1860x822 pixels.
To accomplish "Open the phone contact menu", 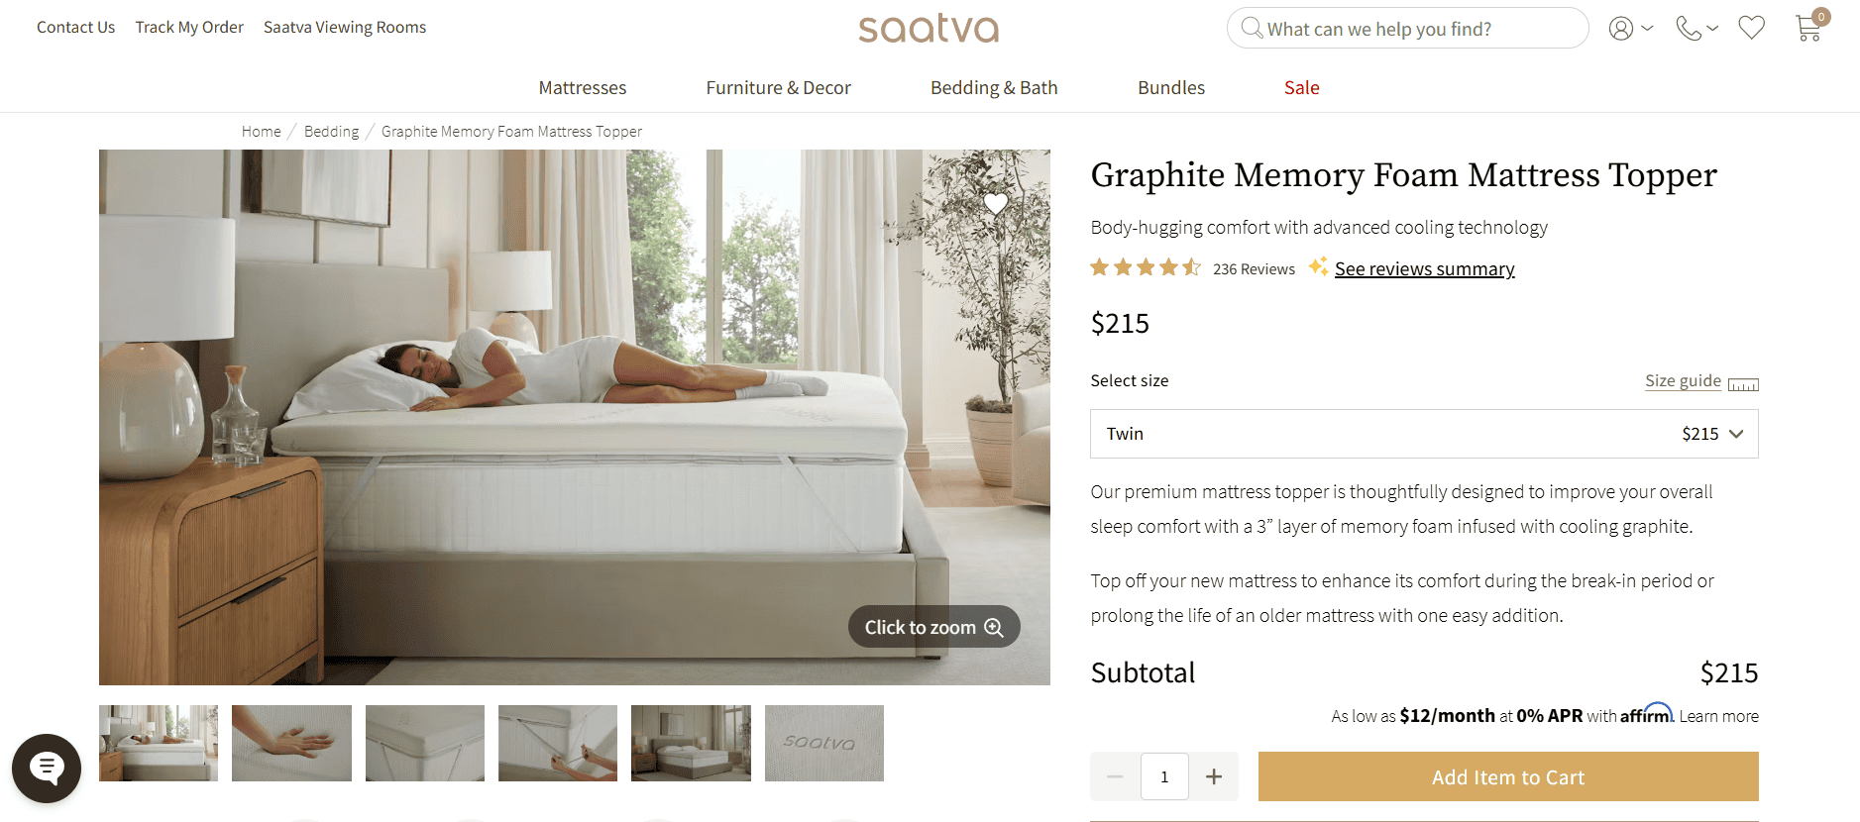I will click(x=1696, y=28).
